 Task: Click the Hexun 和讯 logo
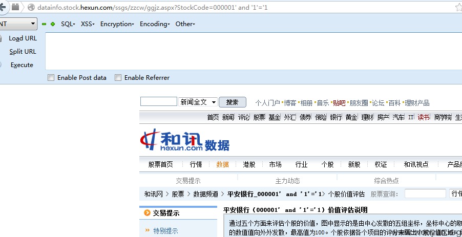(x=172, y=140)
